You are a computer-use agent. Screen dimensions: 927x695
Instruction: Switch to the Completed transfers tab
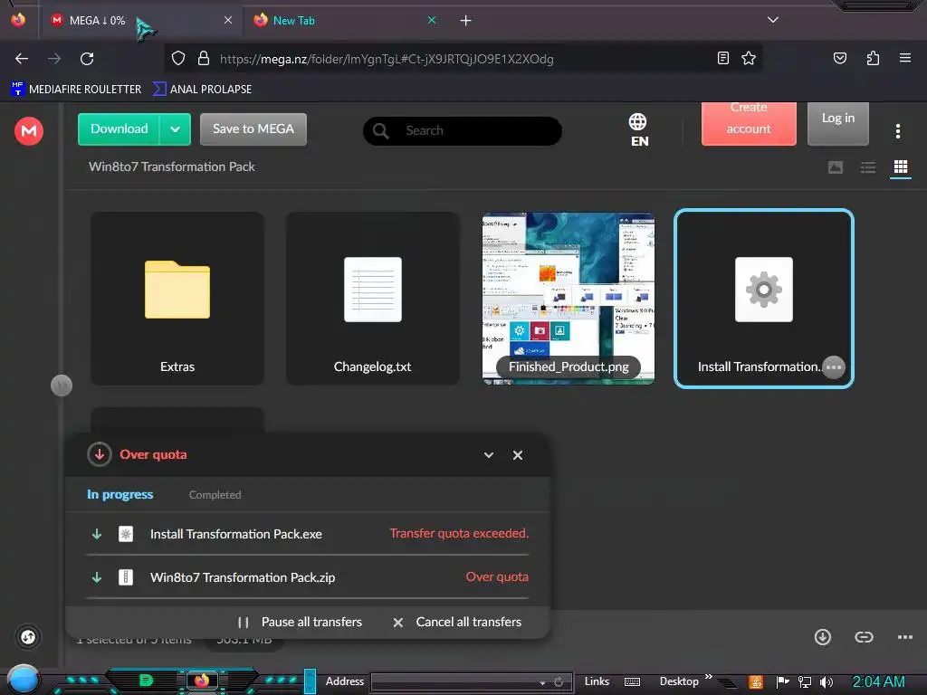215,495
